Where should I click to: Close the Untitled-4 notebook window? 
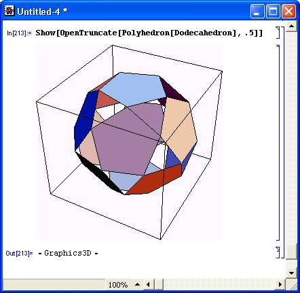288,12
